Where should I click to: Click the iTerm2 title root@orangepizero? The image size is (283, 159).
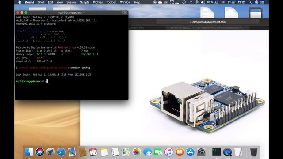(72, 13)
